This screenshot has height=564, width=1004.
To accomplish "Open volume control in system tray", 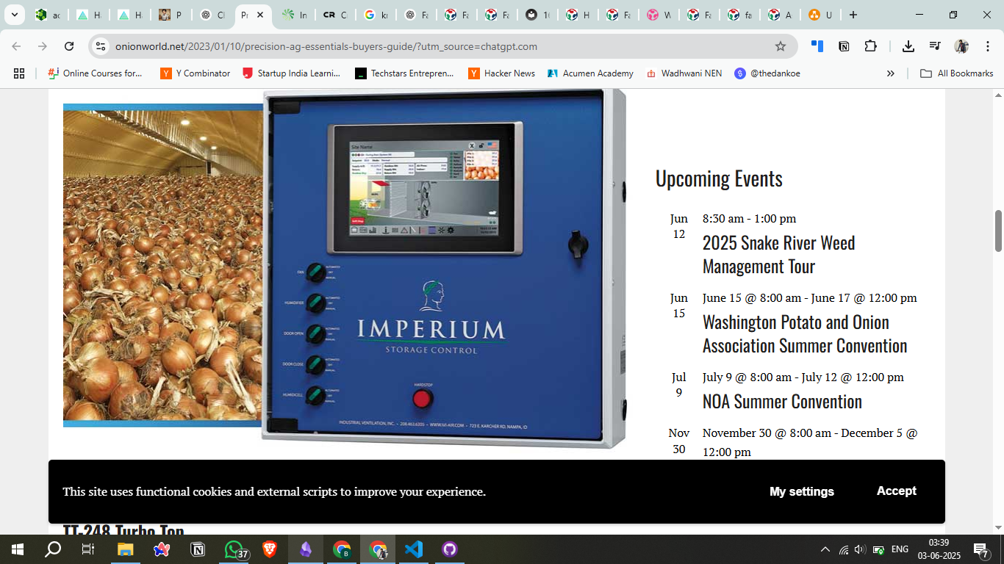I will tap(859, 549).
